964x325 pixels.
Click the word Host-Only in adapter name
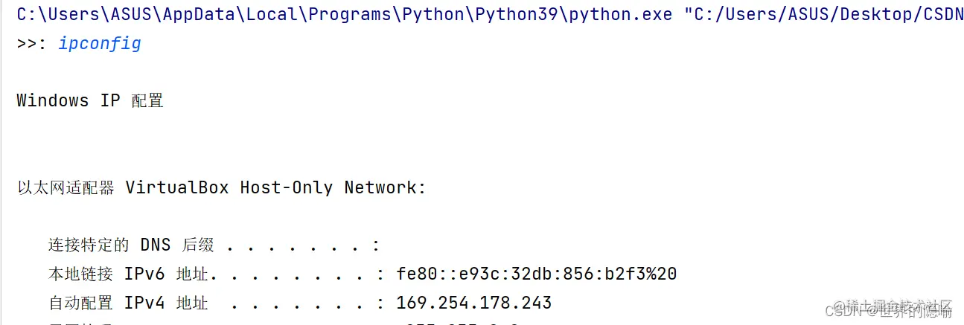coord(287,187)
